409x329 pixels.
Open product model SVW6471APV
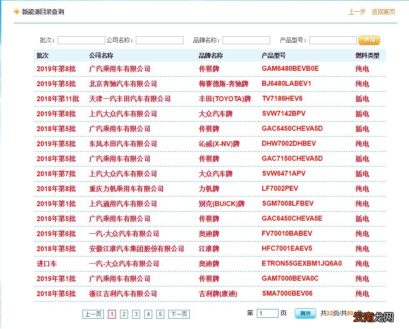[284, 174]
